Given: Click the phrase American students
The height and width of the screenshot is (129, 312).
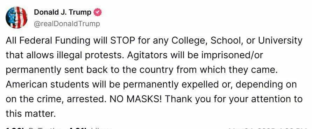Looking at the screenshot, I should point(47,85).
